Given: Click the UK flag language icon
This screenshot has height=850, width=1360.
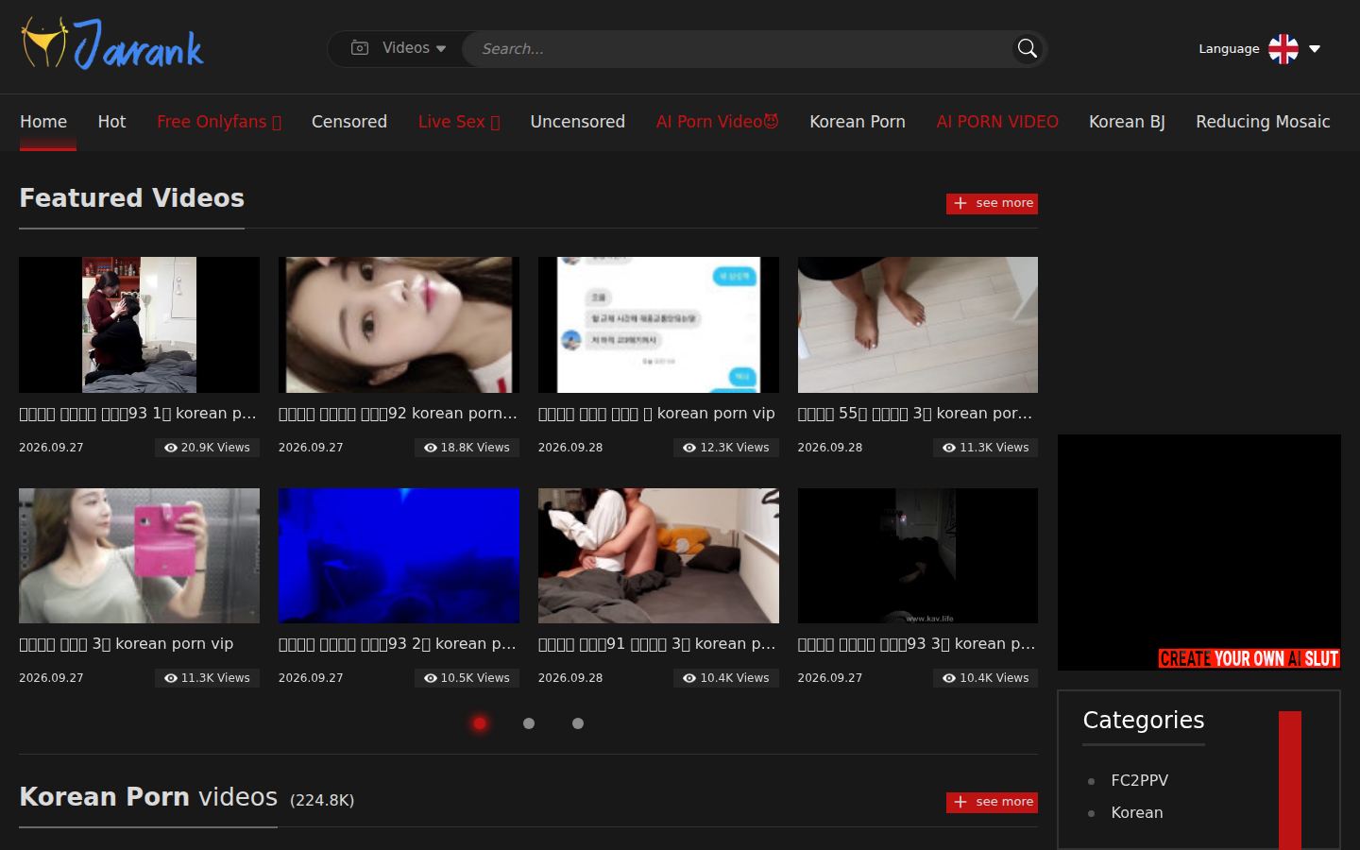Looking at the screenshot, I should pos(1283,49).
